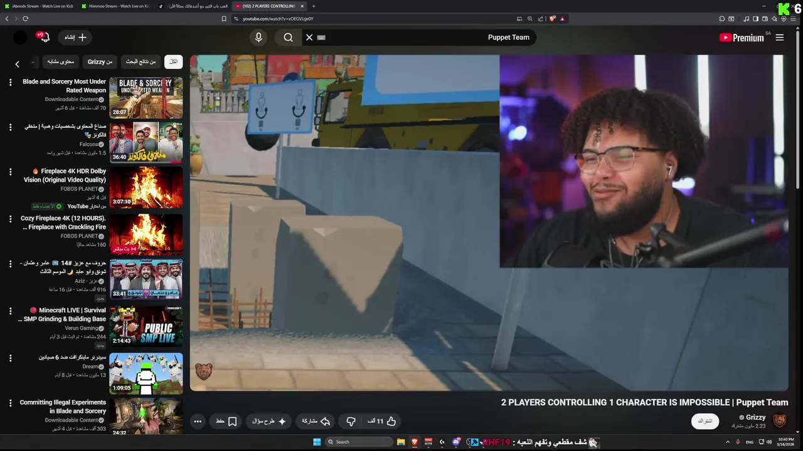Viewport: 803px width, 451px height.
Task: Open Downloadable Content channel under Blade and Sorcery
Action: pyautogui.click(x=72, y=99)
